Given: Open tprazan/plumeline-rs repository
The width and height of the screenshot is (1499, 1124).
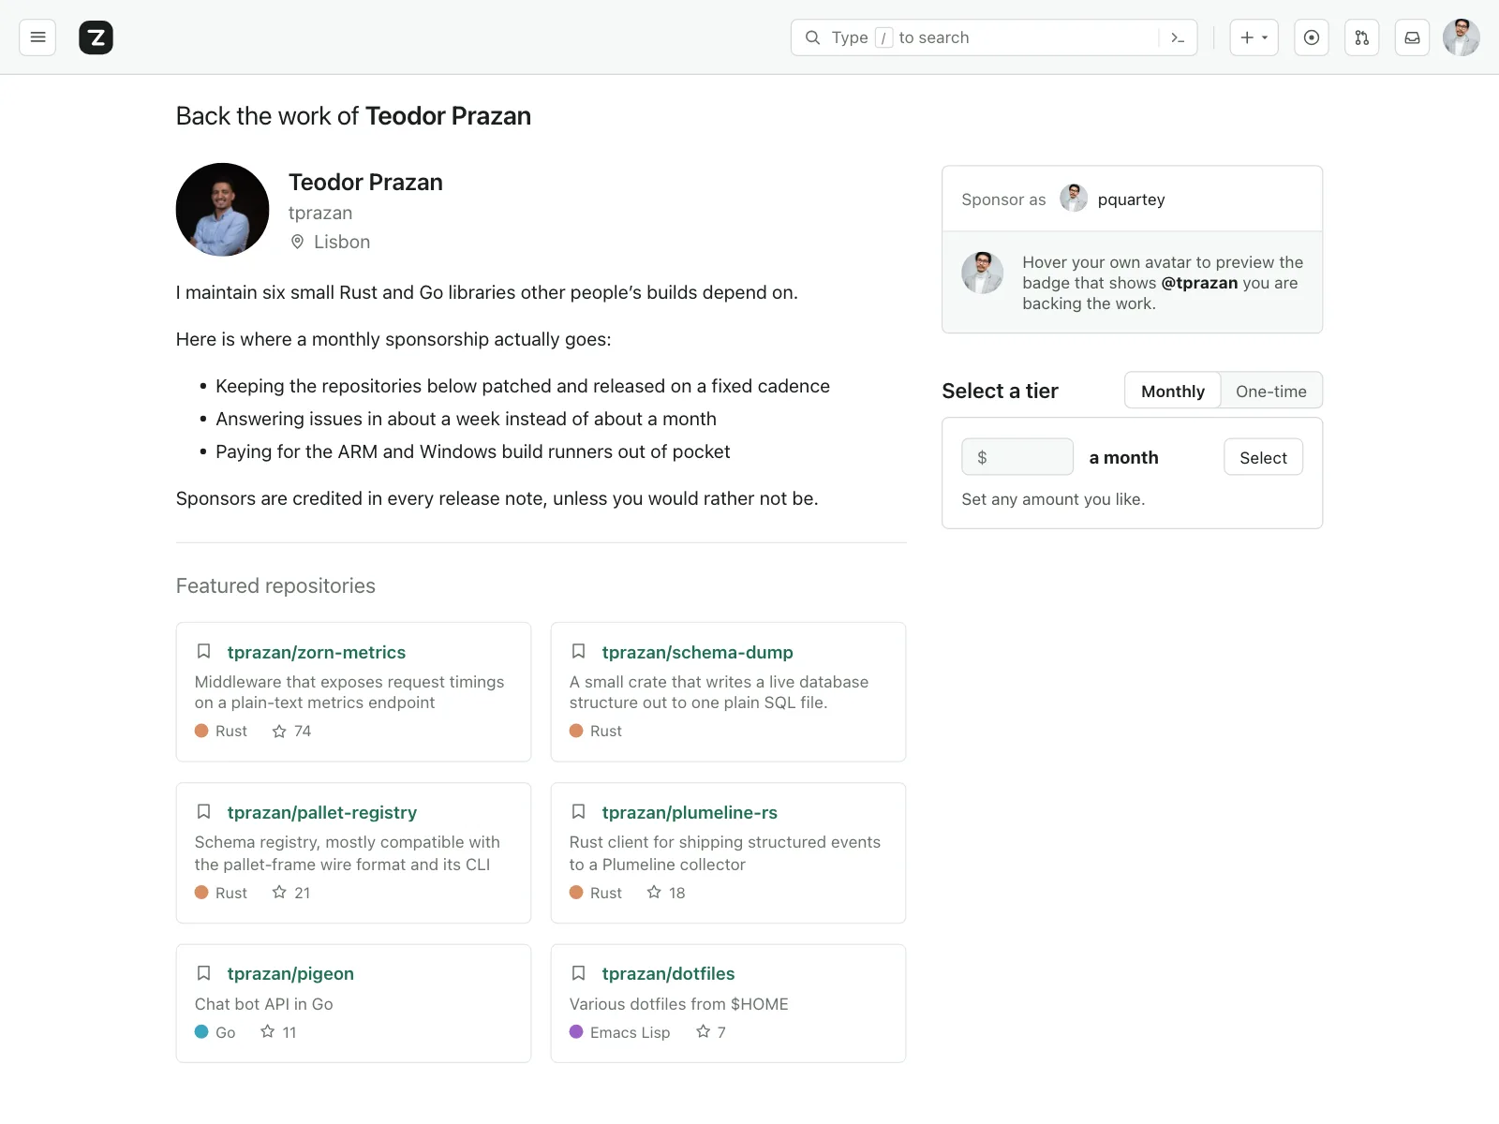Looking at the screenshot, I should 690,812.
